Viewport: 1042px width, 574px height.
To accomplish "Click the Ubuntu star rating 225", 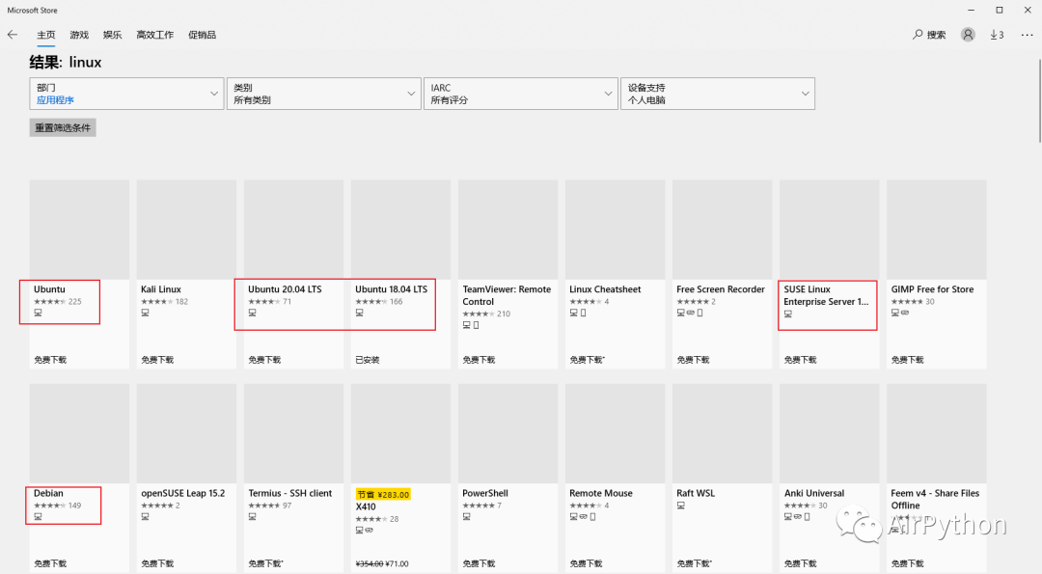I will (58, 302).
